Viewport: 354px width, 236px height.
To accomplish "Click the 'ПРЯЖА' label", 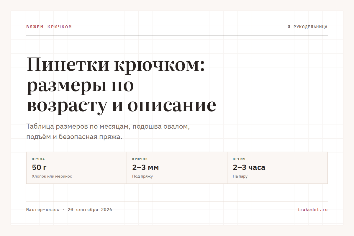I will 38,159.
